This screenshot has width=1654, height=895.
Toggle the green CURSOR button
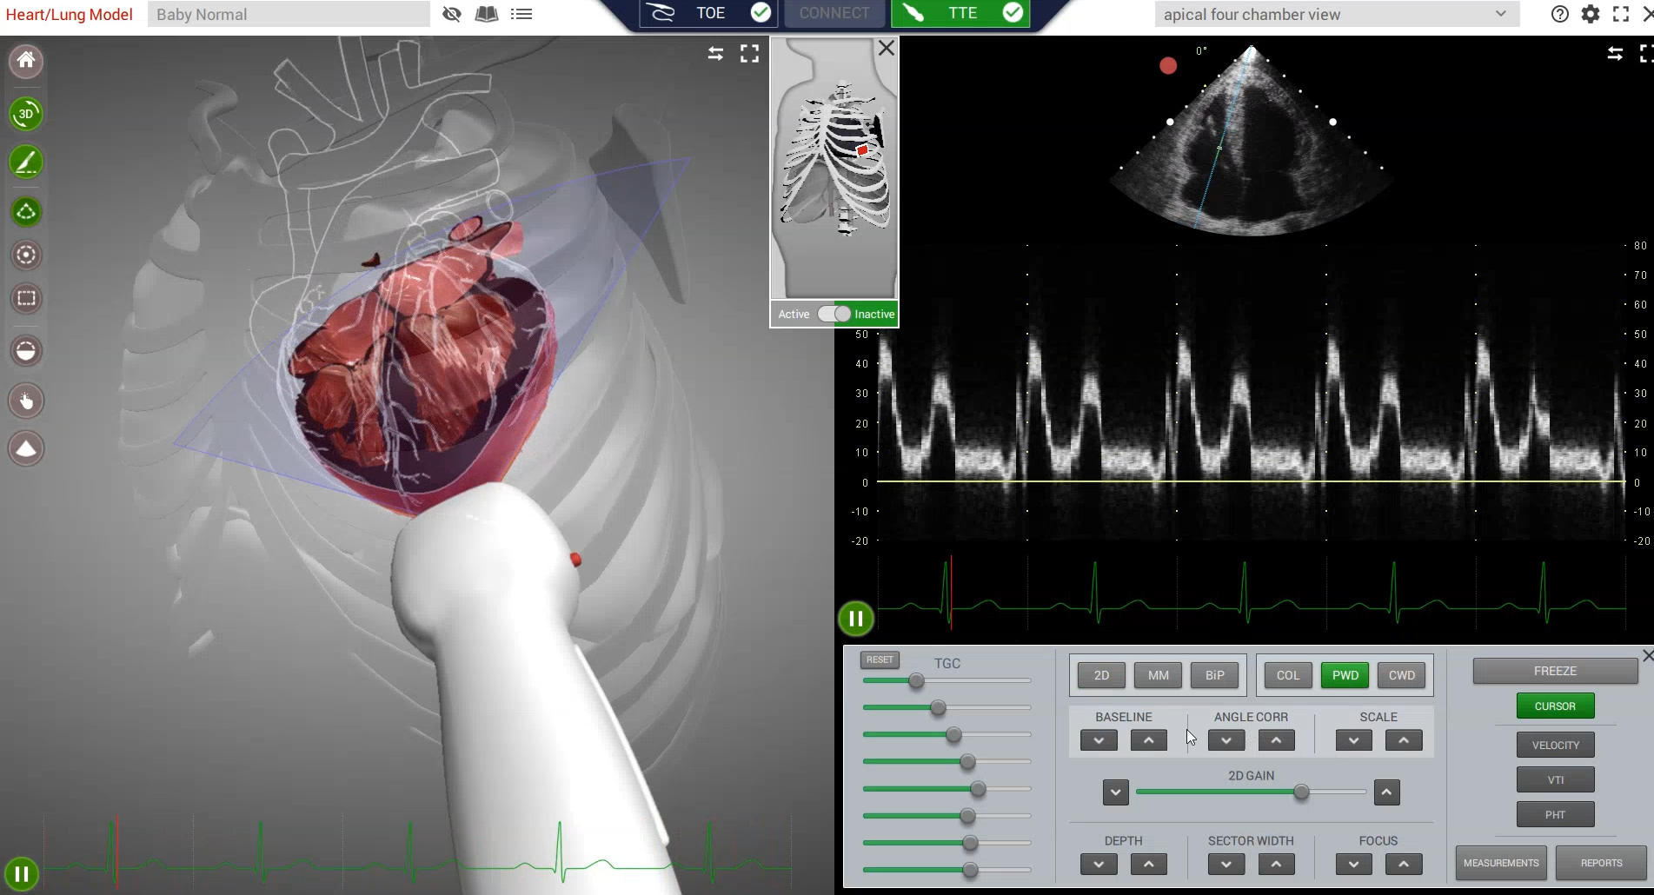(x=1556, y=706)
